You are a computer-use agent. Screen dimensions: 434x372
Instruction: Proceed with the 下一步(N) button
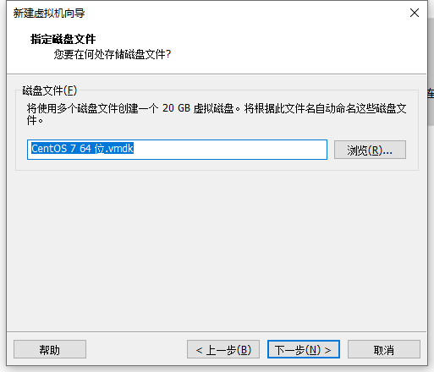(304, 349)
